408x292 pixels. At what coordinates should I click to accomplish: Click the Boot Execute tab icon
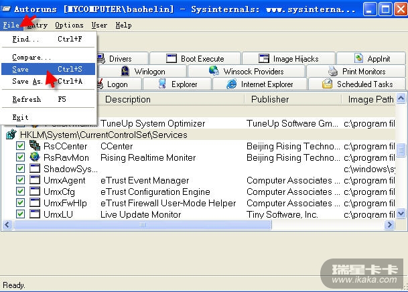click(x=172, y=58)
